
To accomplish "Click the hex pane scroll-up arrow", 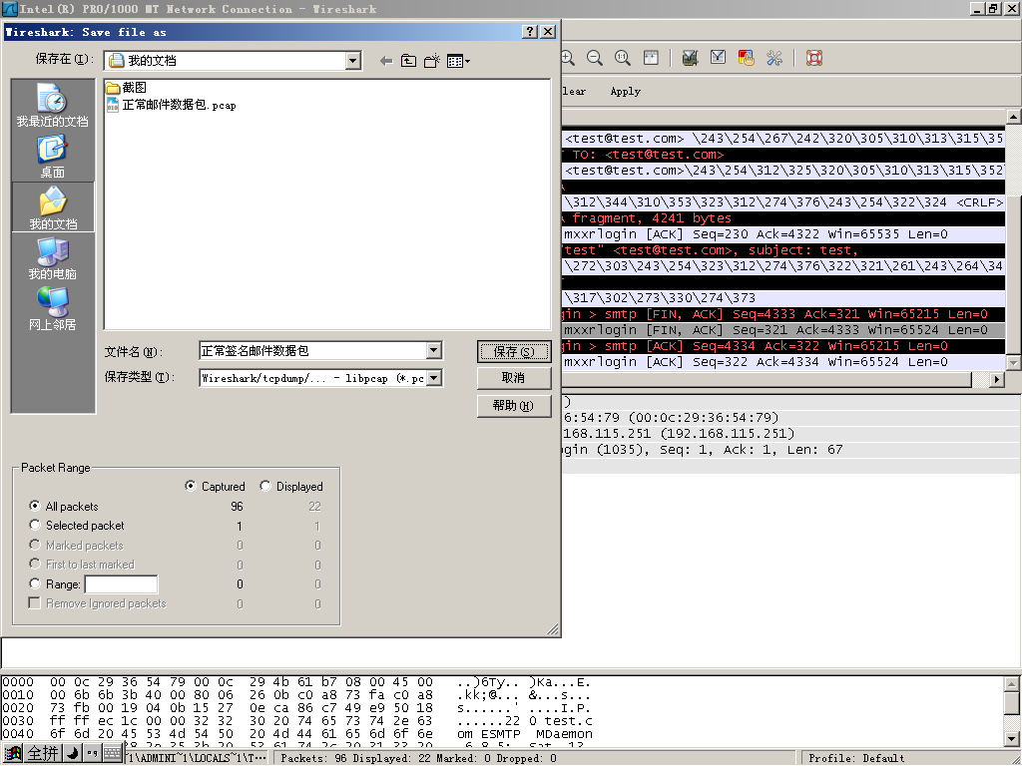I will [x=1012, y=684].
